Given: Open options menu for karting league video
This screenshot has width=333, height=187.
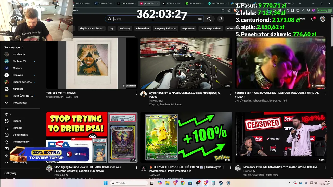Looking at the screenshot, I should click(x=230, y=93).
